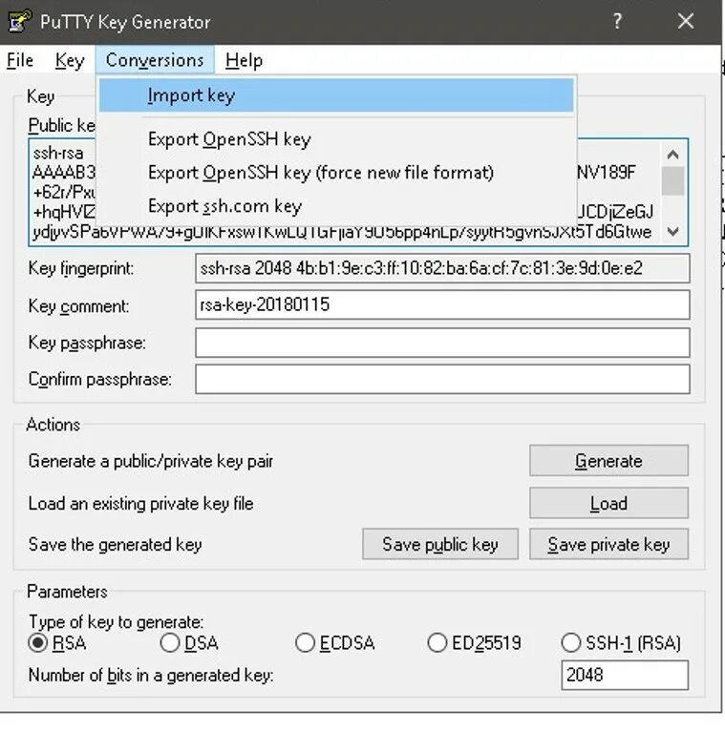Collapse the Conversions menu
This screenshot has width=725, height=731.
[155, 60]
